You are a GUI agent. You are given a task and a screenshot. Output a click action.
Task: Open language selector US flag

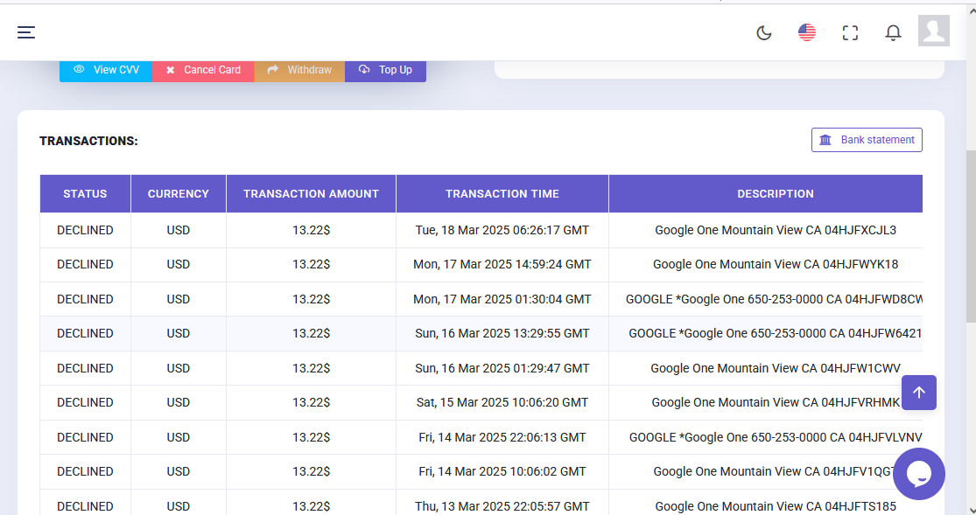click(x=807, y=32)
